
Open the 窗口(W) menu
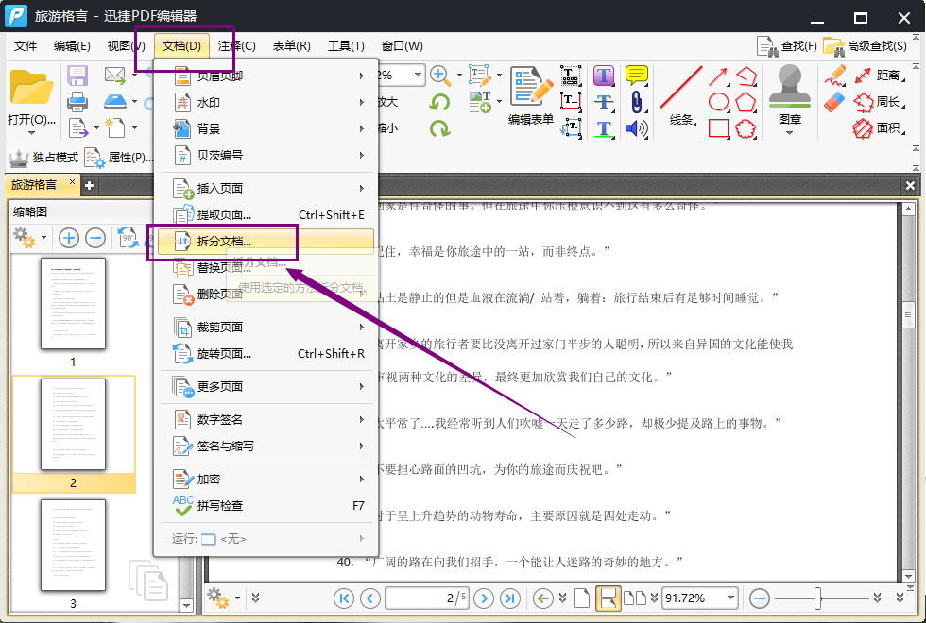pos(403,46)
